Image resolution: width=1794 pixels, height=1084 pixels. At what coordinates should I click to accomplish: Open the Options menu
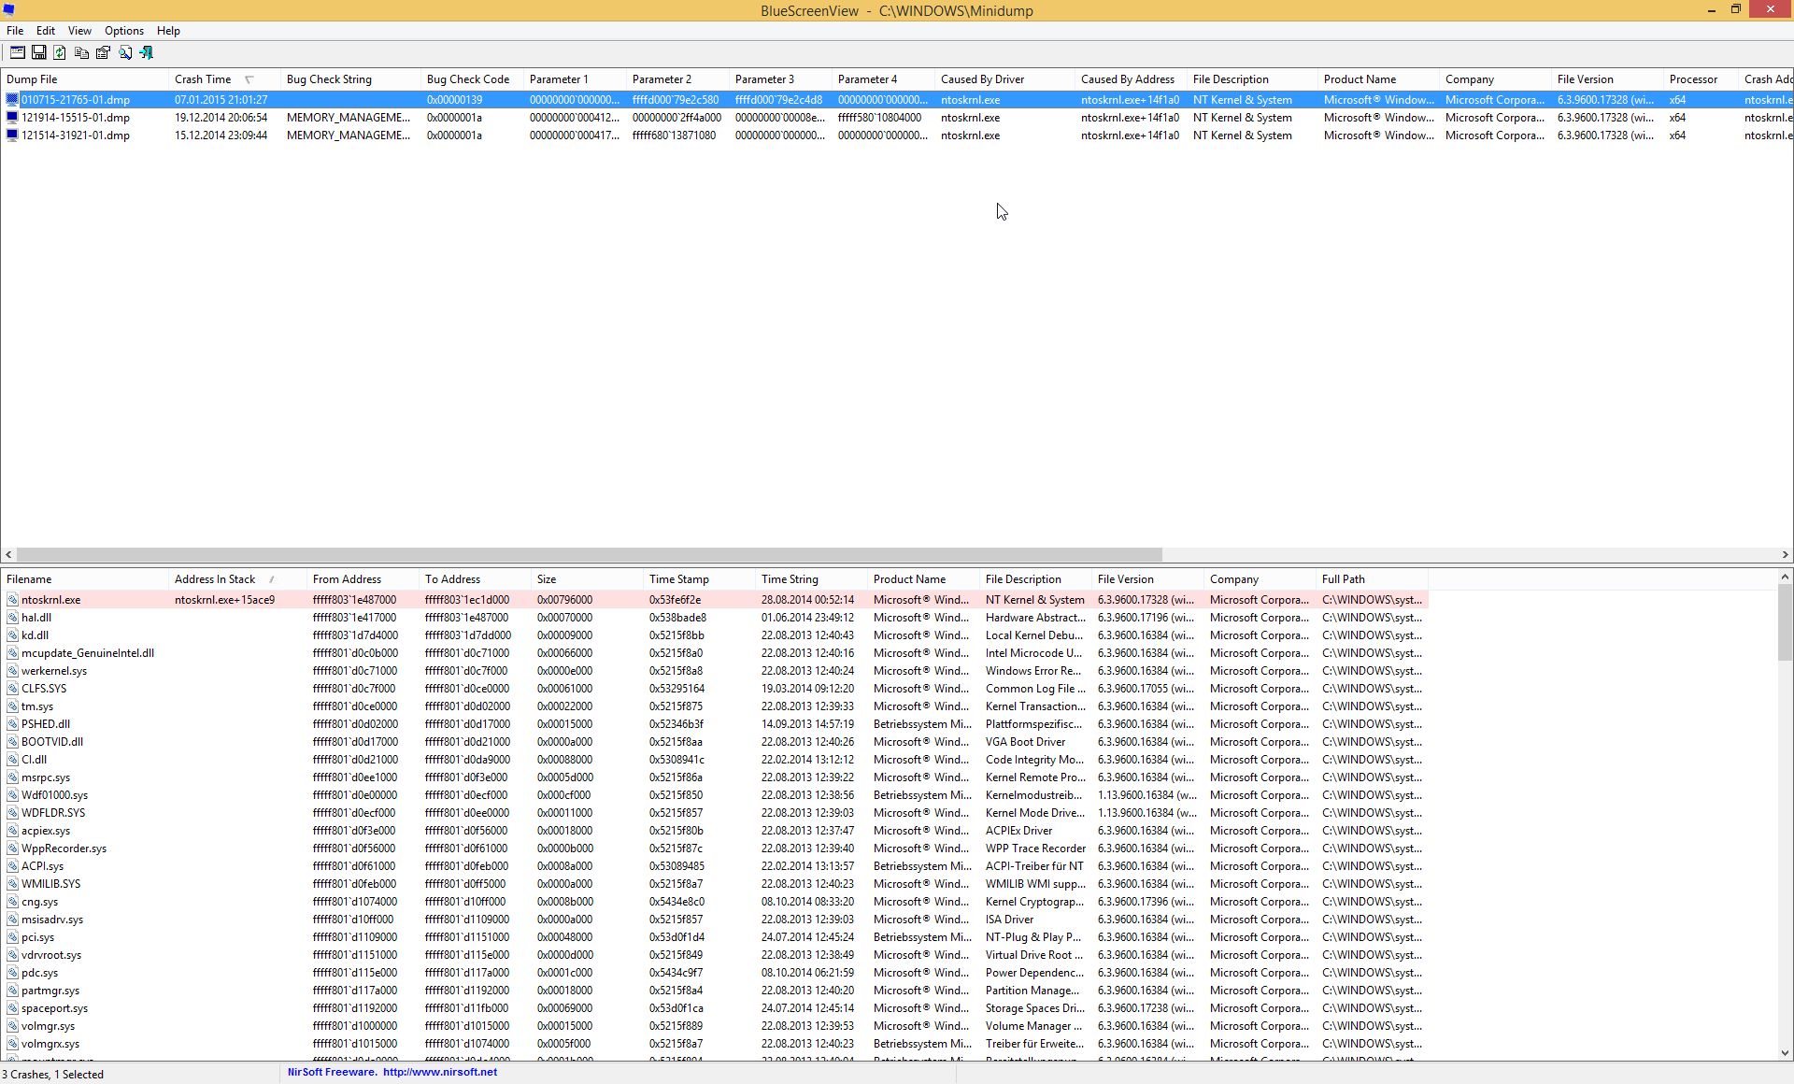coord(123,31)
